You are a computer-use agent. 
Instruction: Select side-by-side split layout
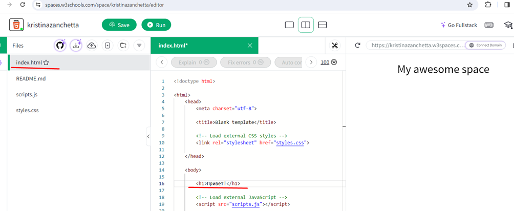coord(306,25)
